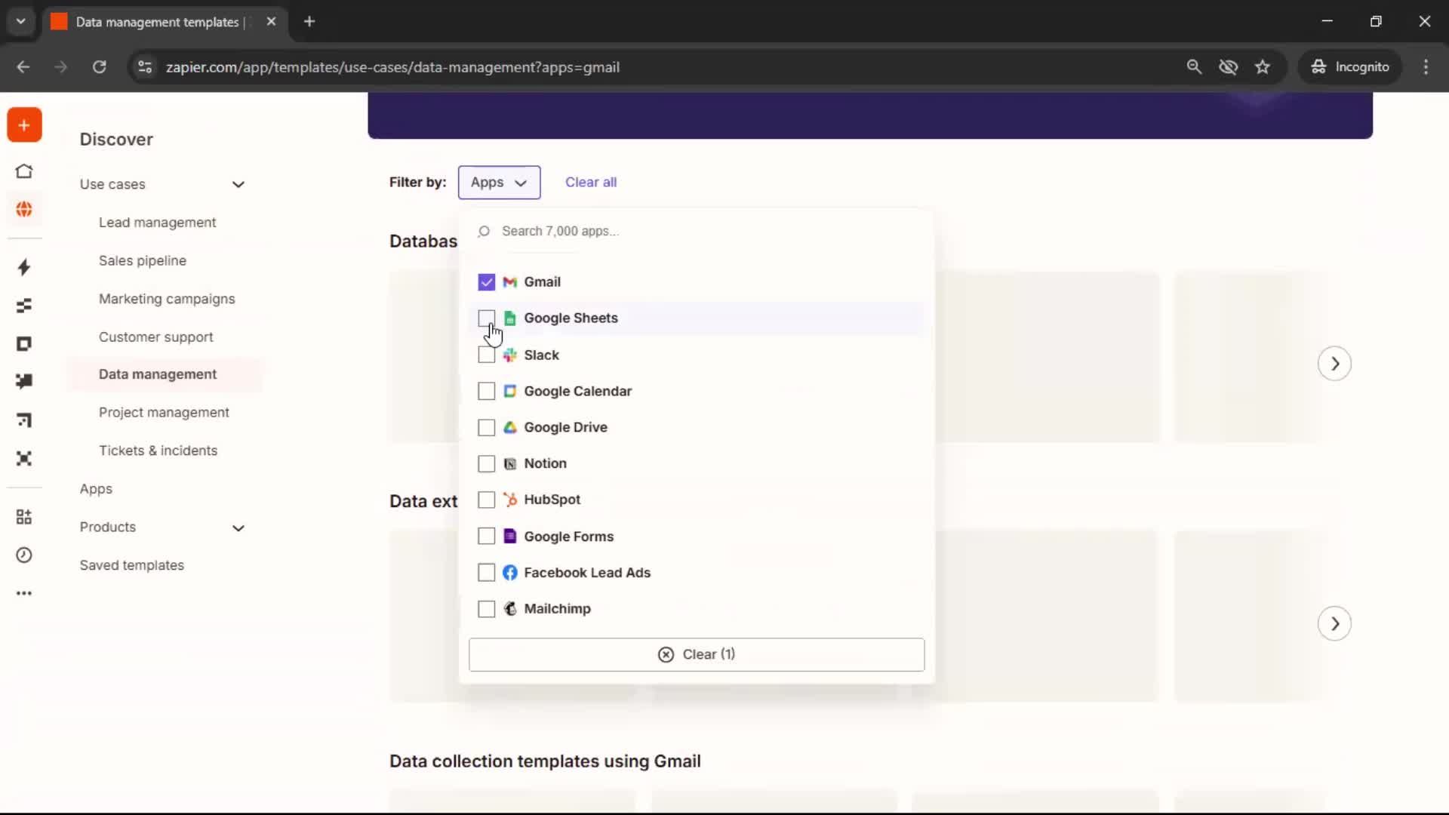The width and height of the screenshot is (1449, 815).
Task: Close the Data management templates tab
Action: (271, 22)
